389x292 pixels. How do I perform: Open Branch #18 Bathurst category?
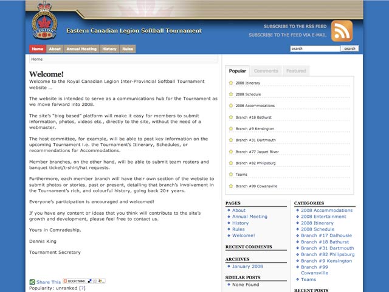pos(325,242)
